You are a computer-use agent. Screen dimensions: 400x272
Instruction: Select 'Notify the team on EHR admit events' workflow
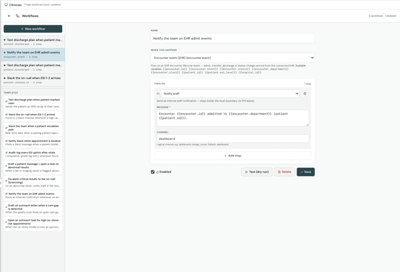(x=33, y=54)
